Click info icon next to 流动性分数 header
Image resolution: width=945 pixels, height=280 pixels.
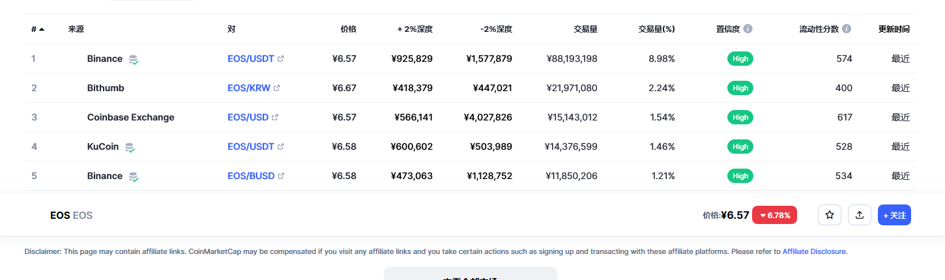[x=847, y=29]
